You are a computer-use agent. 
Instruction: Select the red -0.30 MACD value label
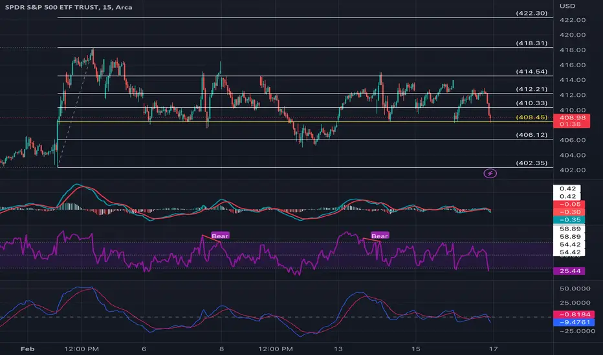(569, 212)
